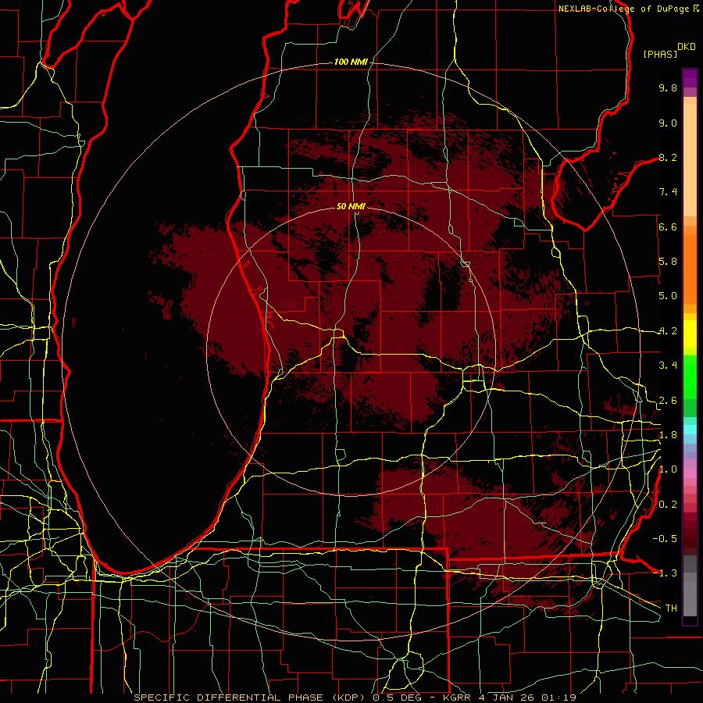The height and width of the screenshot is (703, 703).
Task: Click the 4.2 value on the scale
Action: [668, 331]
